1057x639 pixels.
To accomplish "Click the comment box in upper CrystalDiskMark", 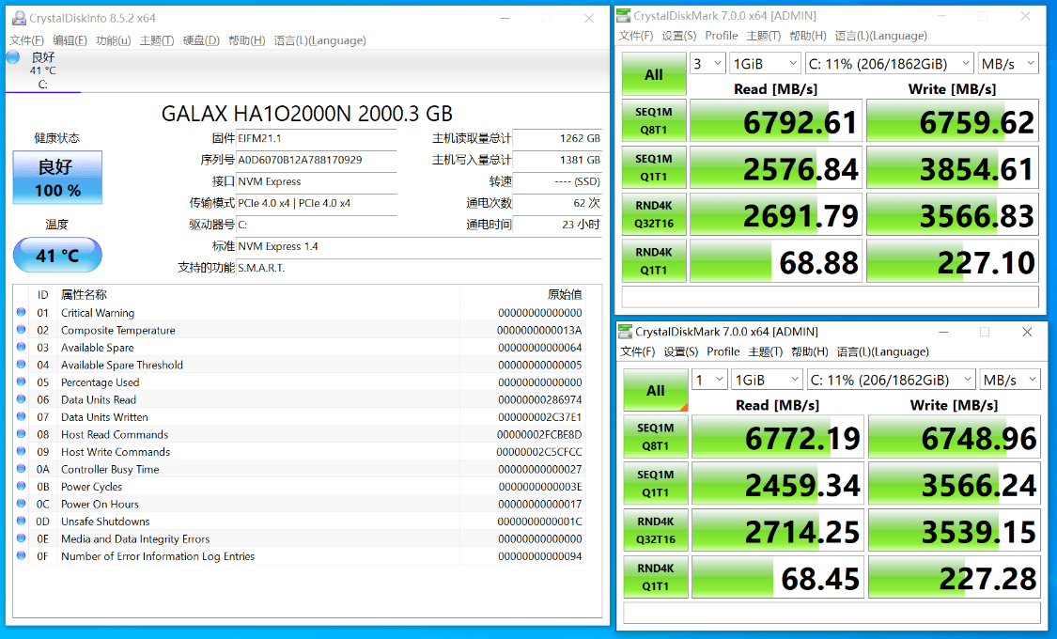I will coord(830,297).
